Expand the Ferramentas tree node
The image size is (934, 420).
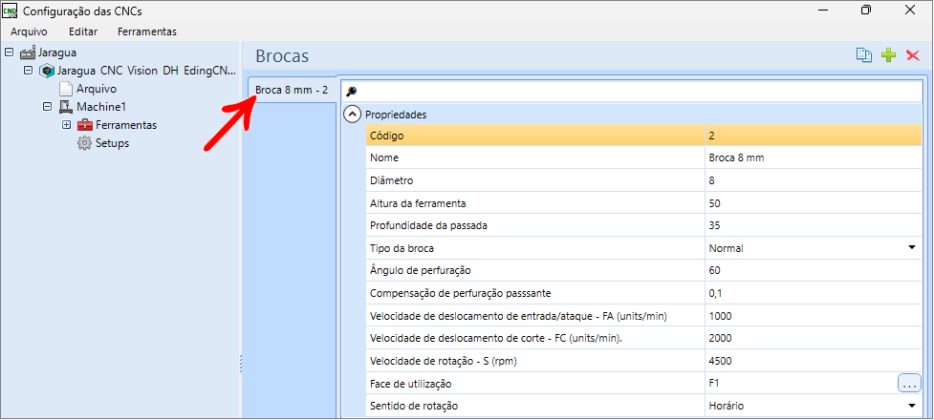[x=66, y=125]
